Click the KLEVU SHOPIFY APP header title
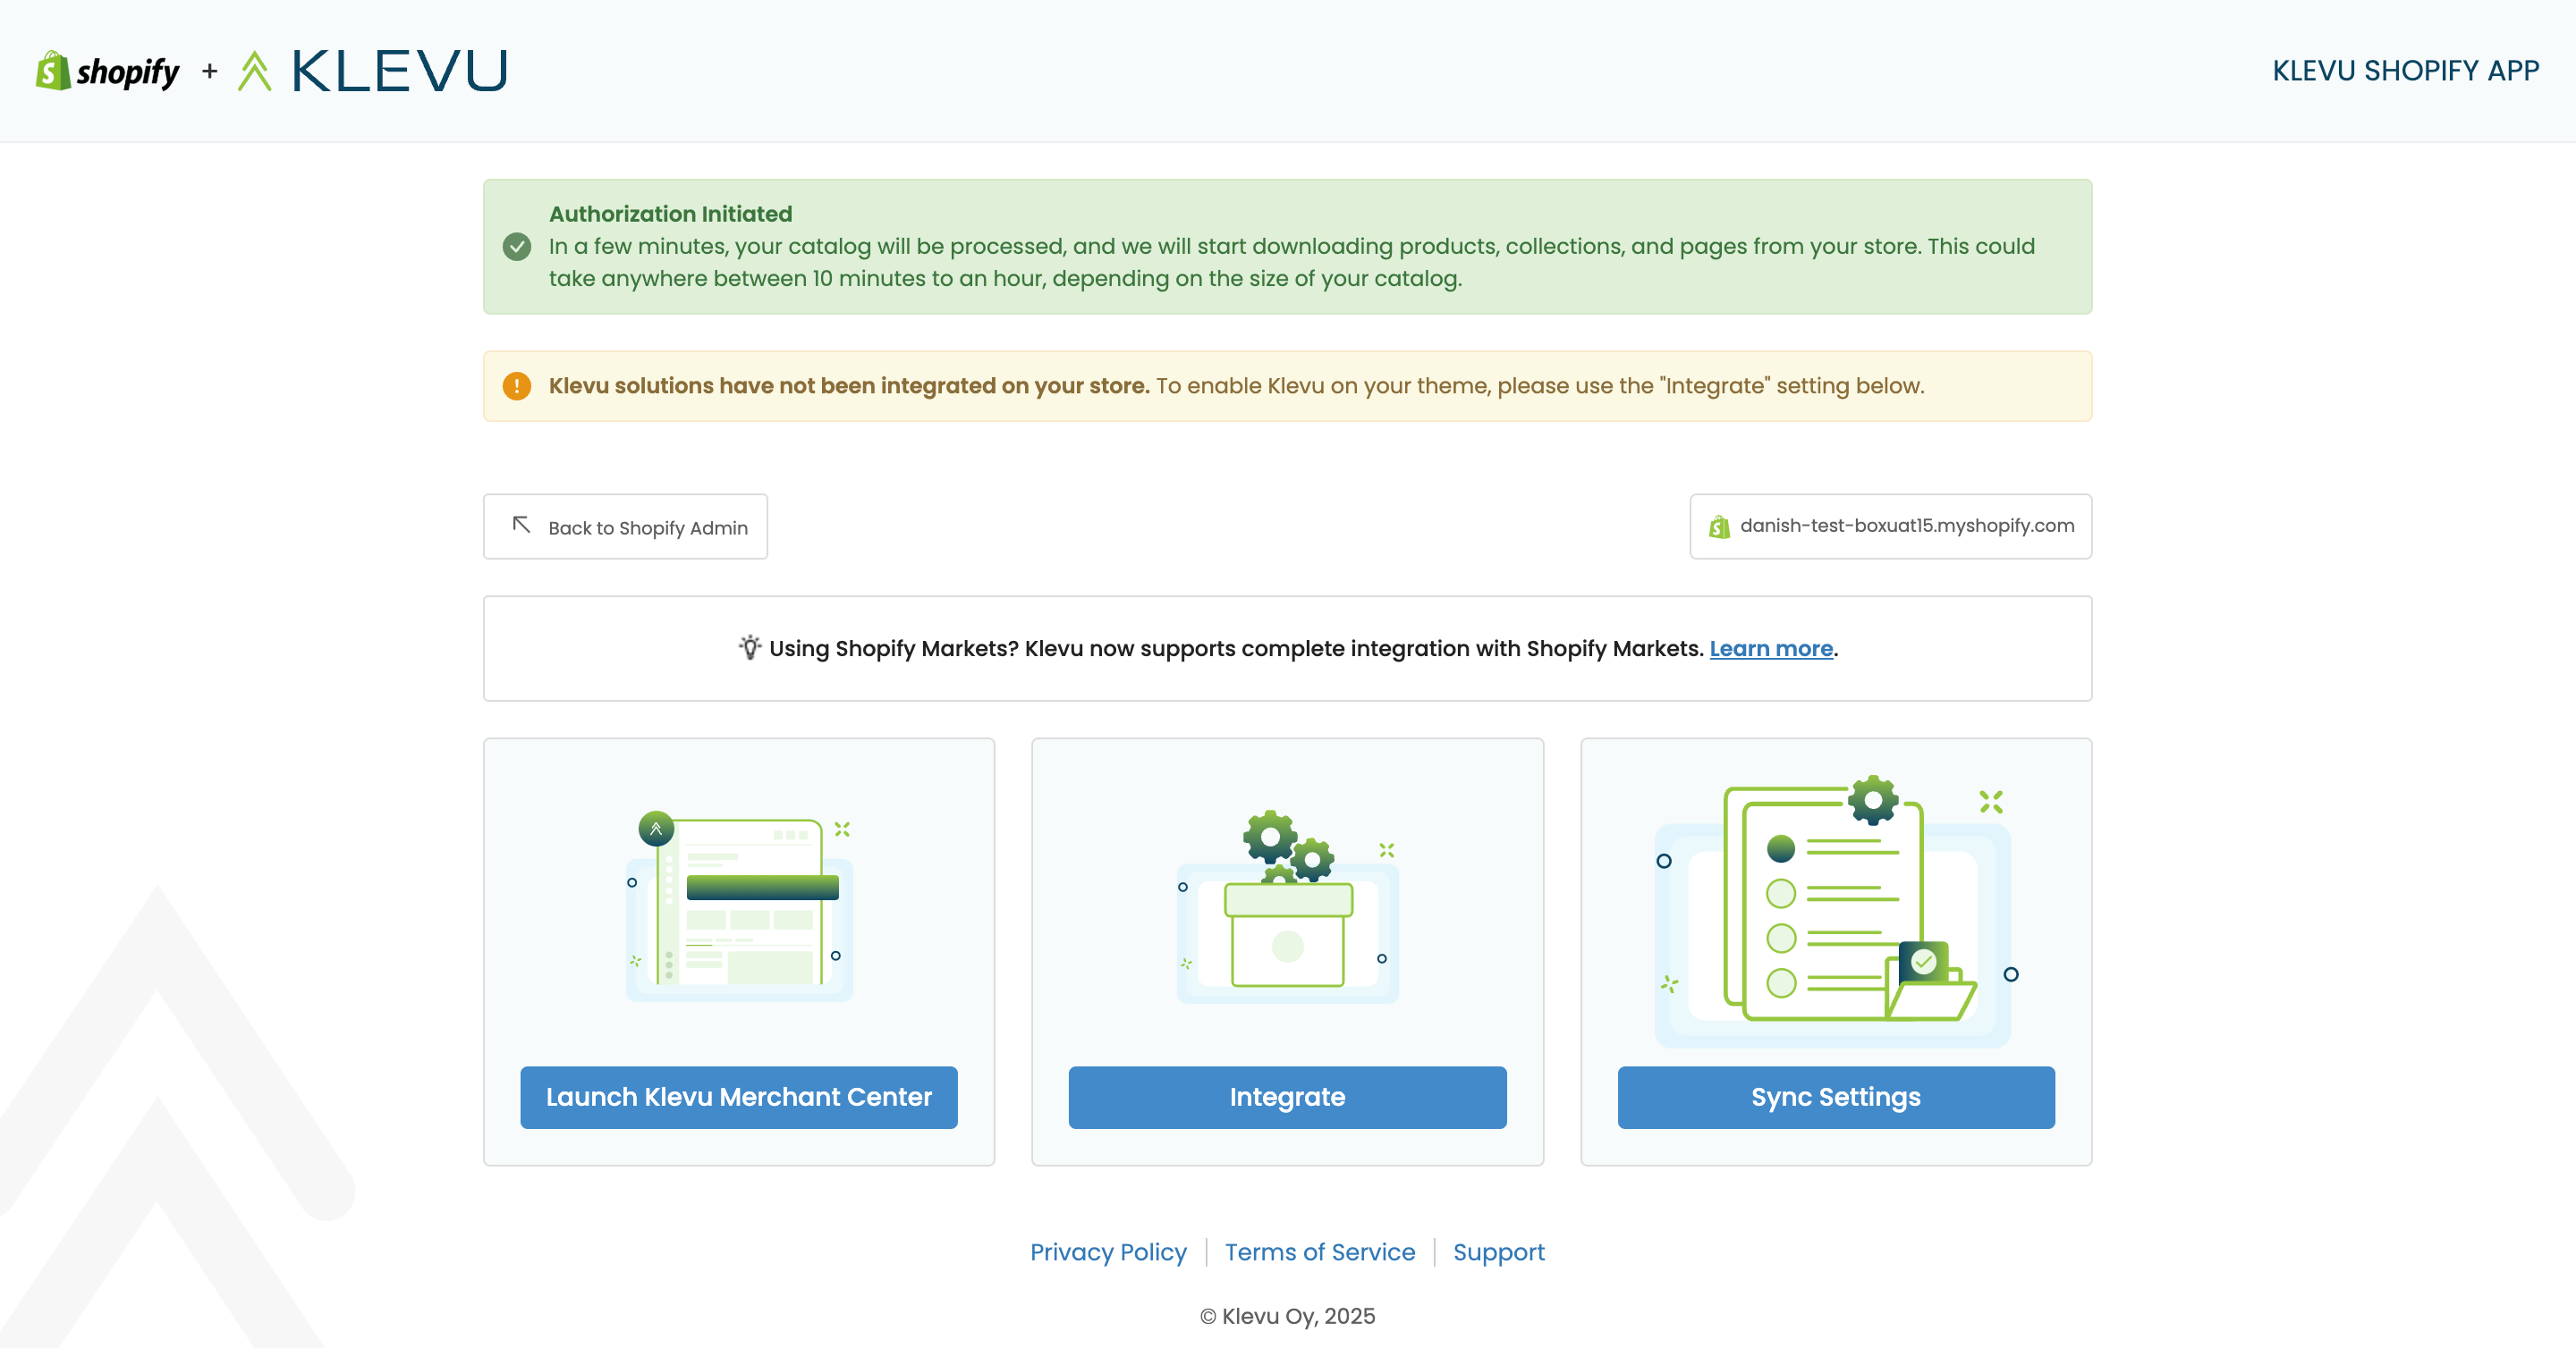Viewport: 2576px width, 1348px height. [x=2405, y=71]
